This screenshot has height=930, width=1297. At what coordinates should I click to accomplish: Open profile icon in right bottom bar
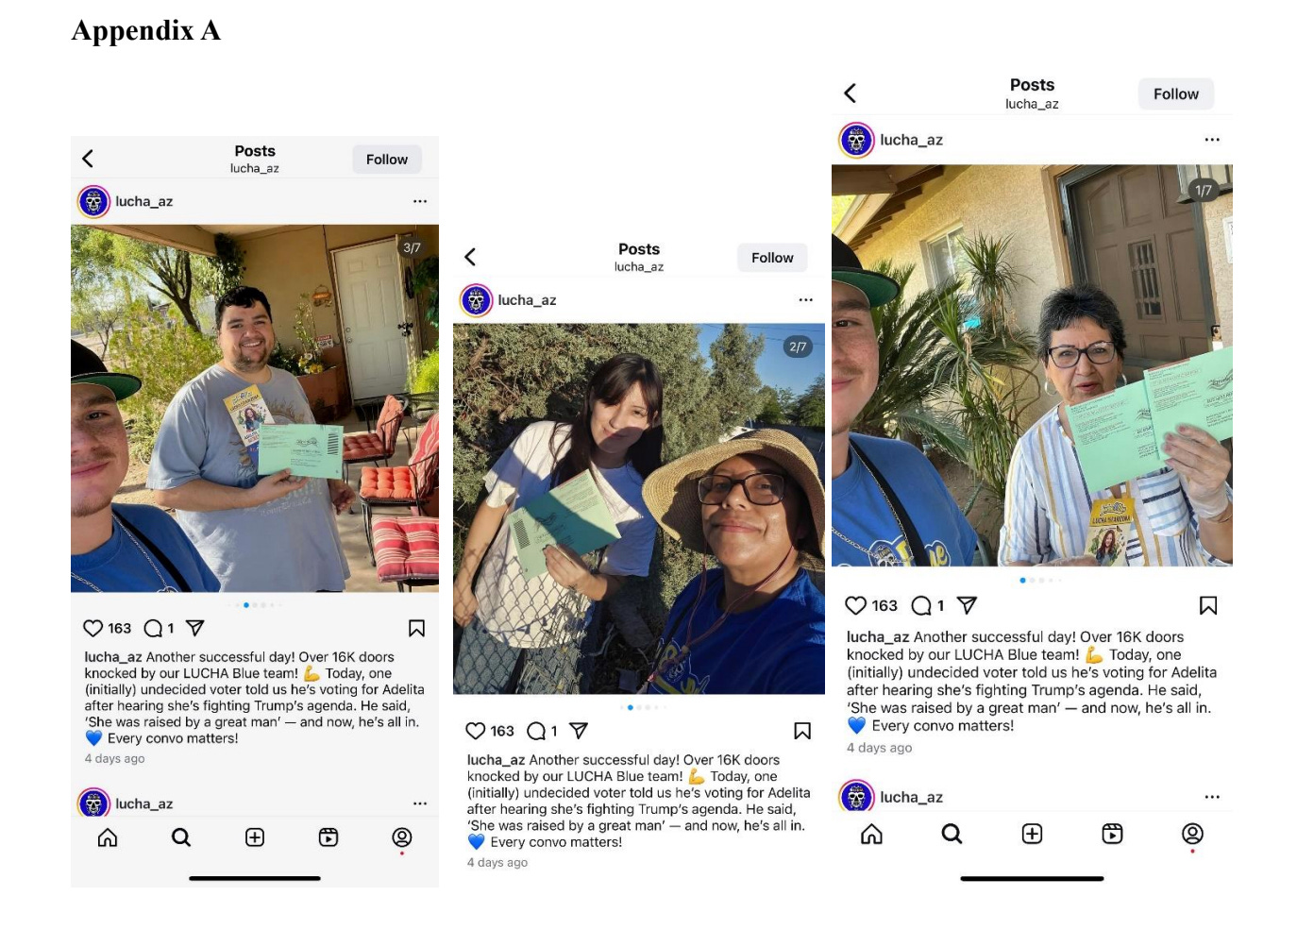tap(1192, 834)
